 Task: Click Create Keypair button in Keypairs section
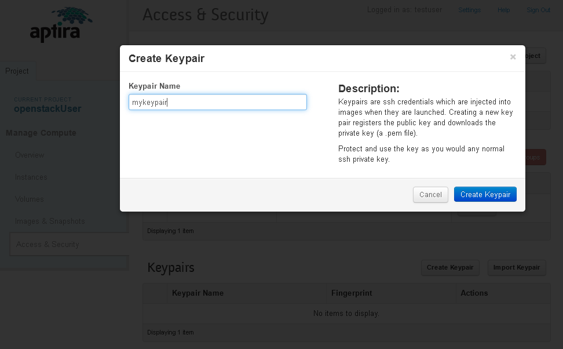(x=450, y=267)
